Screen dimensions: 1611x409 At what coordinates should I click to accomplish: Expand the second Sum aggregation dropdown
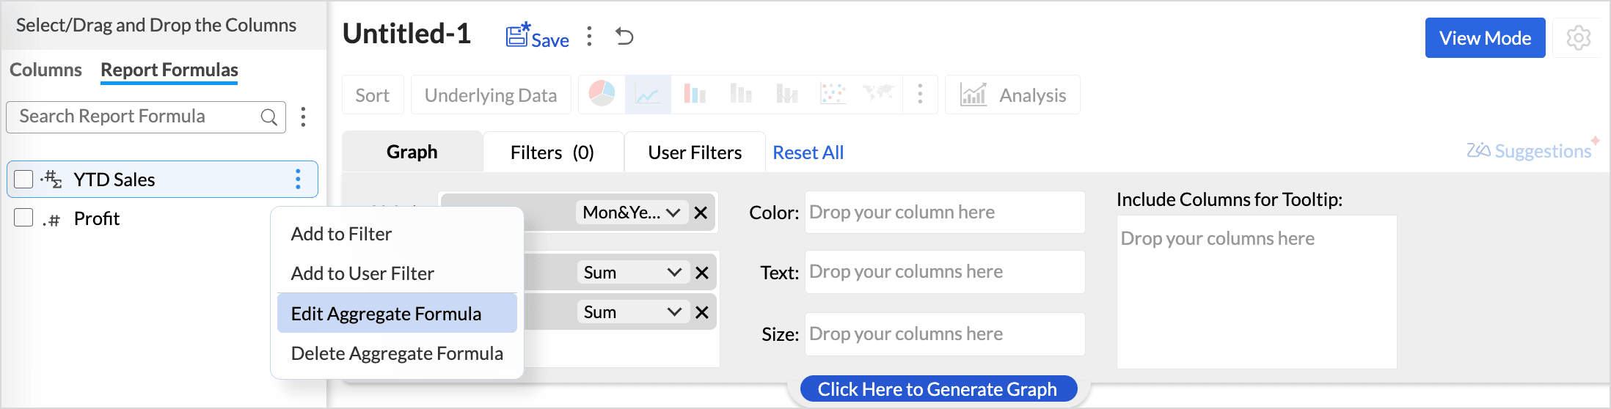click(x=633, y=312)
